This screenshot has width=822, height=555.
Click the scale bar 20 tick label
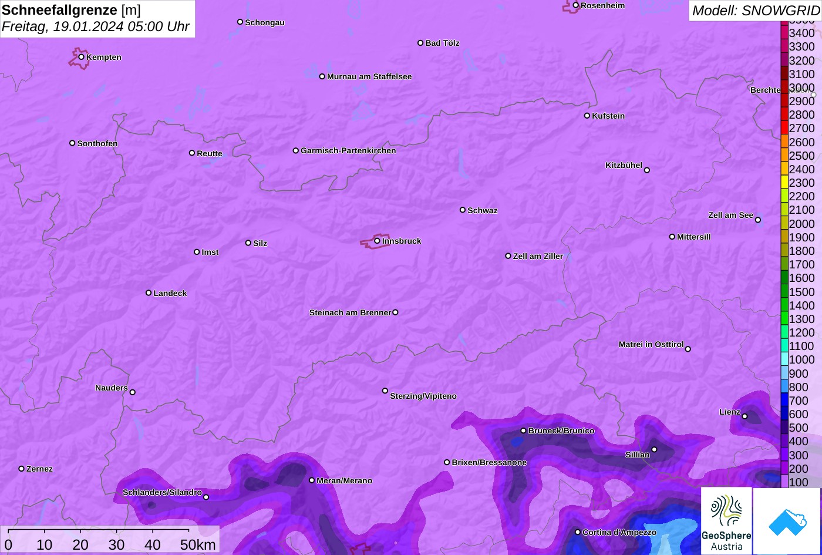pyautogui.click(x=80, y=544)
